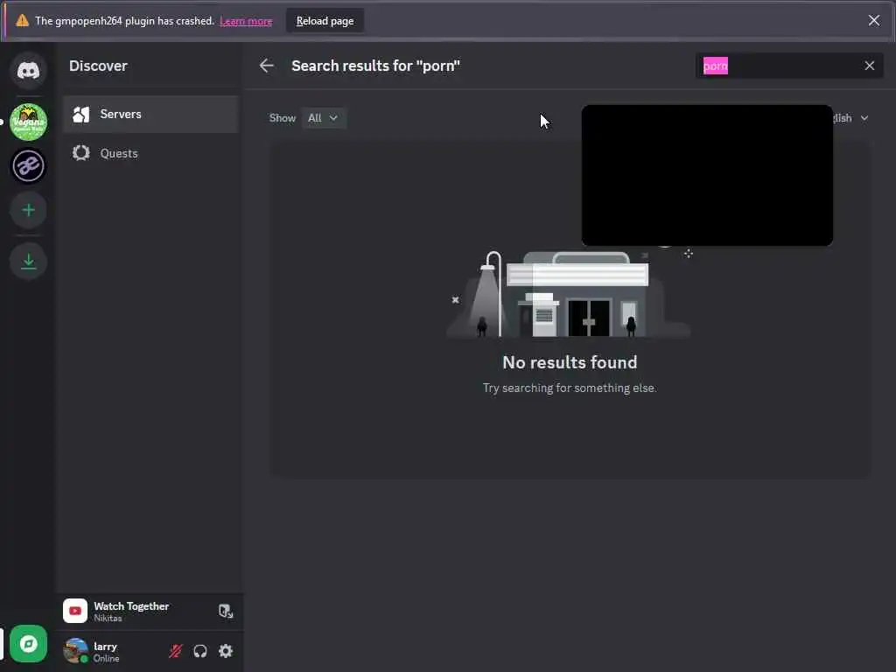Select Quests in the Discover sidebar

150,153
